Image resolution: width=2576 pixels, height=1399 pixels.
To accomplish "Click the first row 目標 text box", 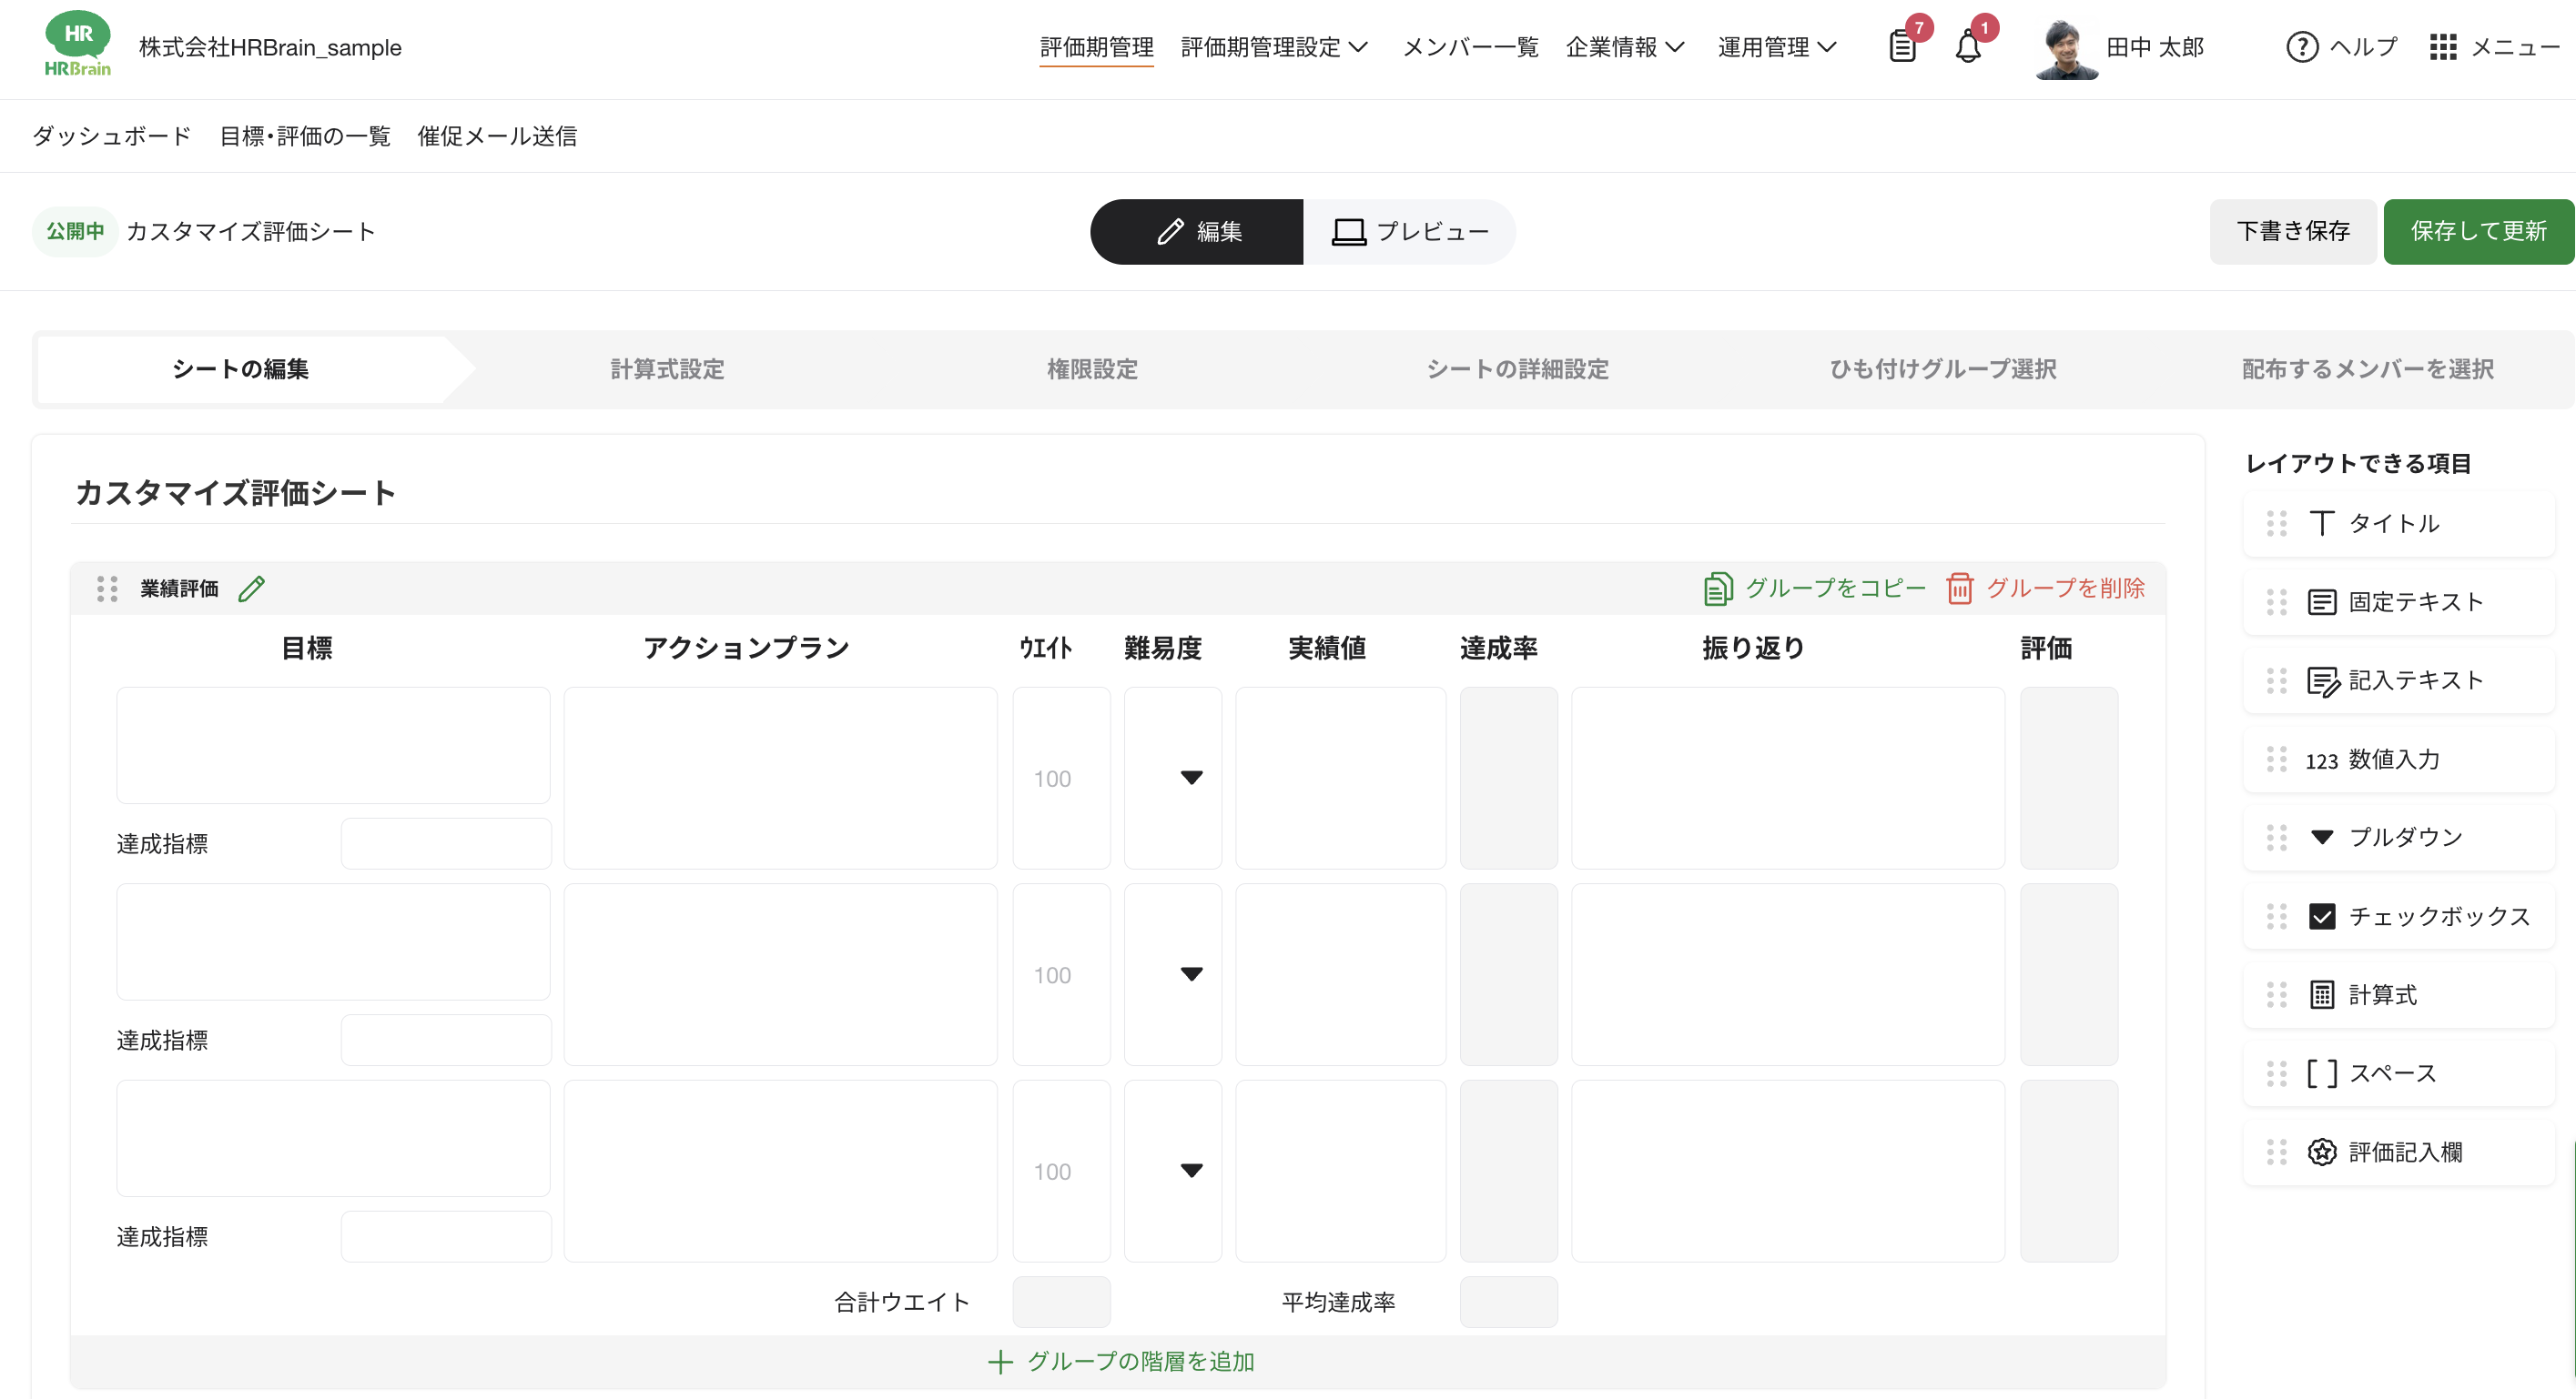I will (333, 744).
